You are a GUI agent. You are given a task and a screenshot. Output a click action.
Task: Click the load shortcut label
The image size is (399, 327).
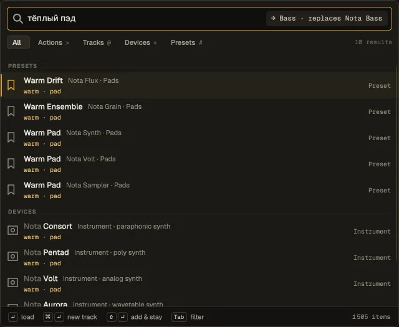(x=27, y=317)
